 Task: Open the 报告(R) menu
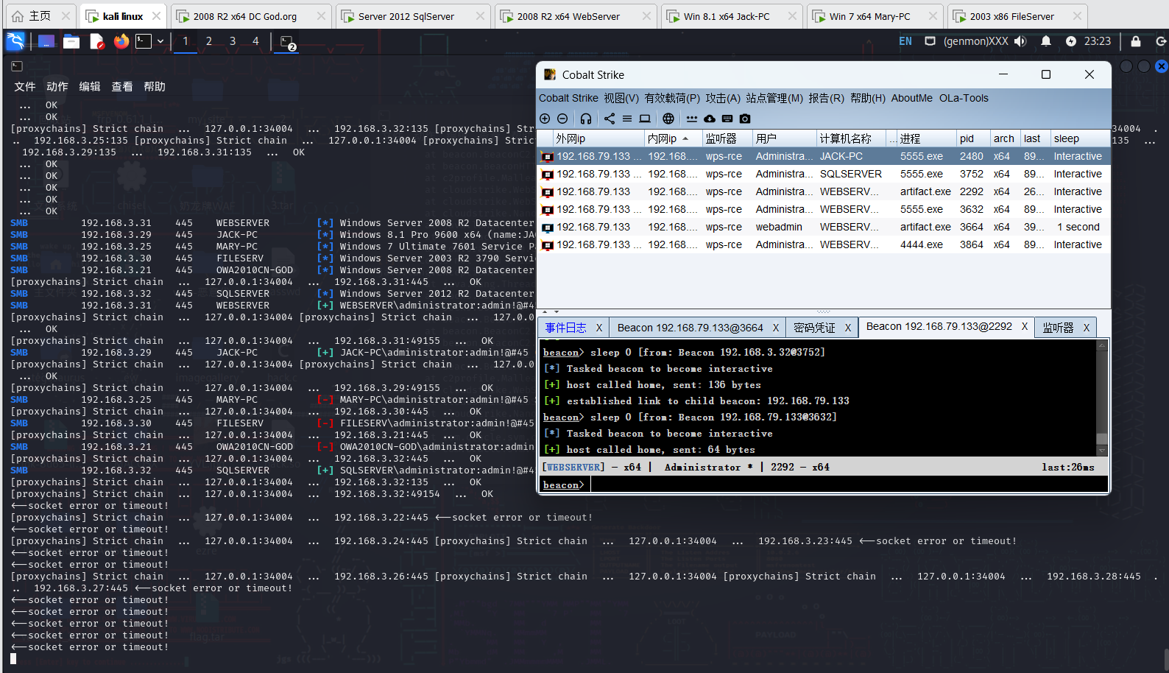tap(826, 98)
